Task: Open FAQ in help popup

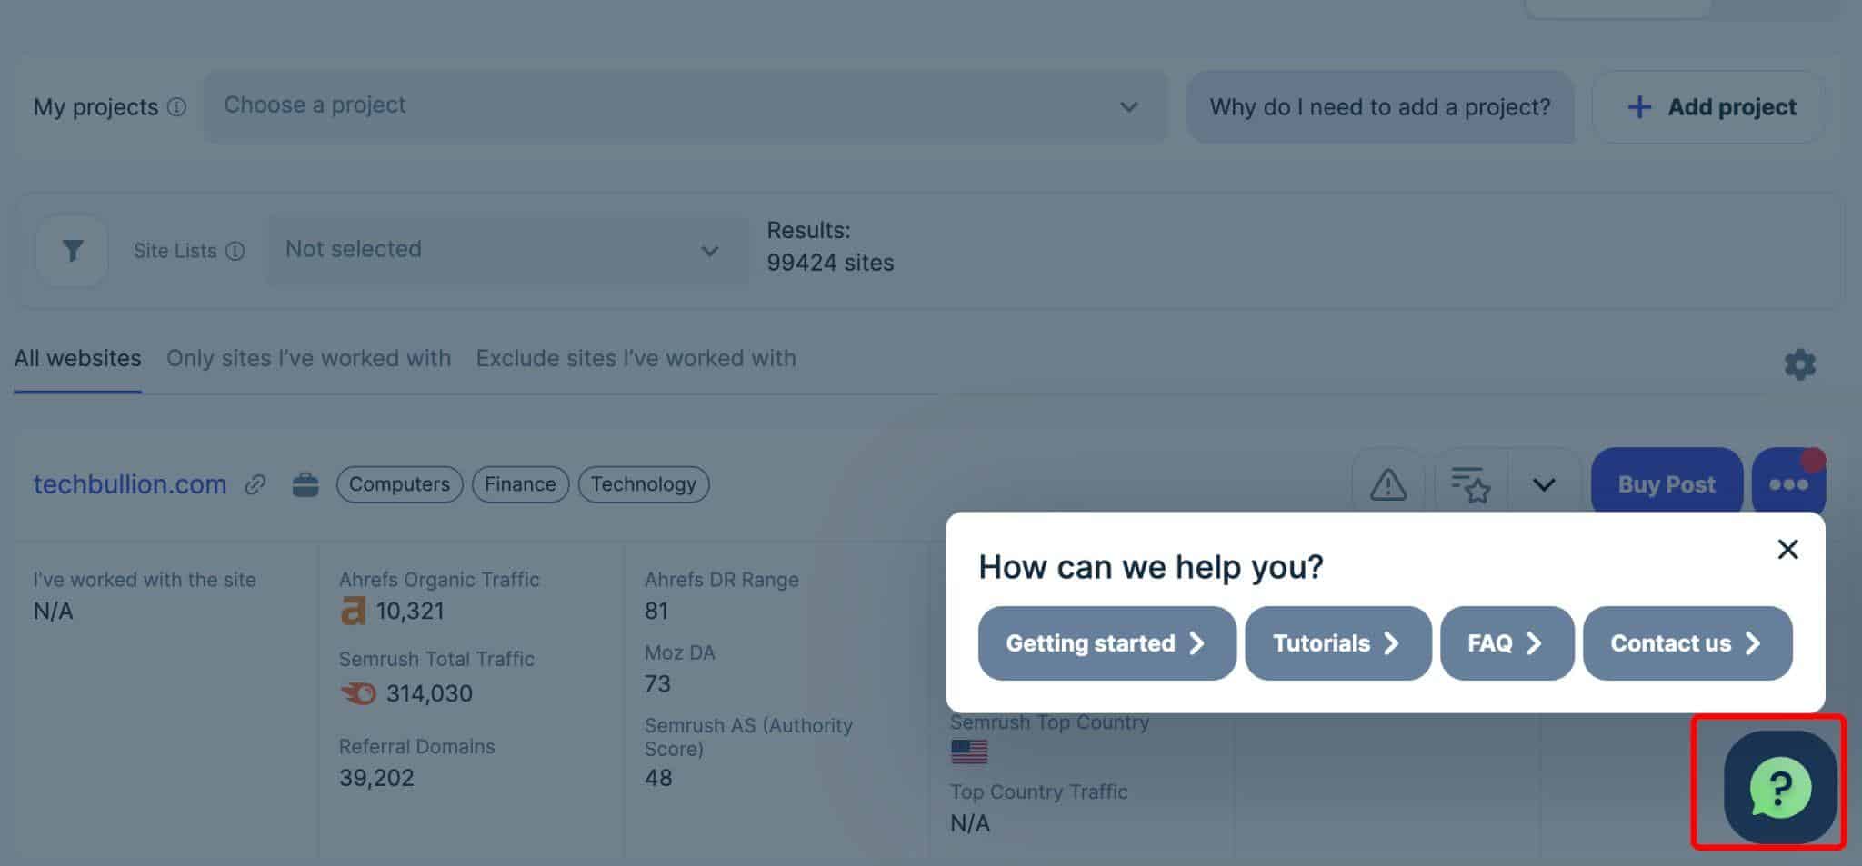Action: click(x=1507, y=643)
